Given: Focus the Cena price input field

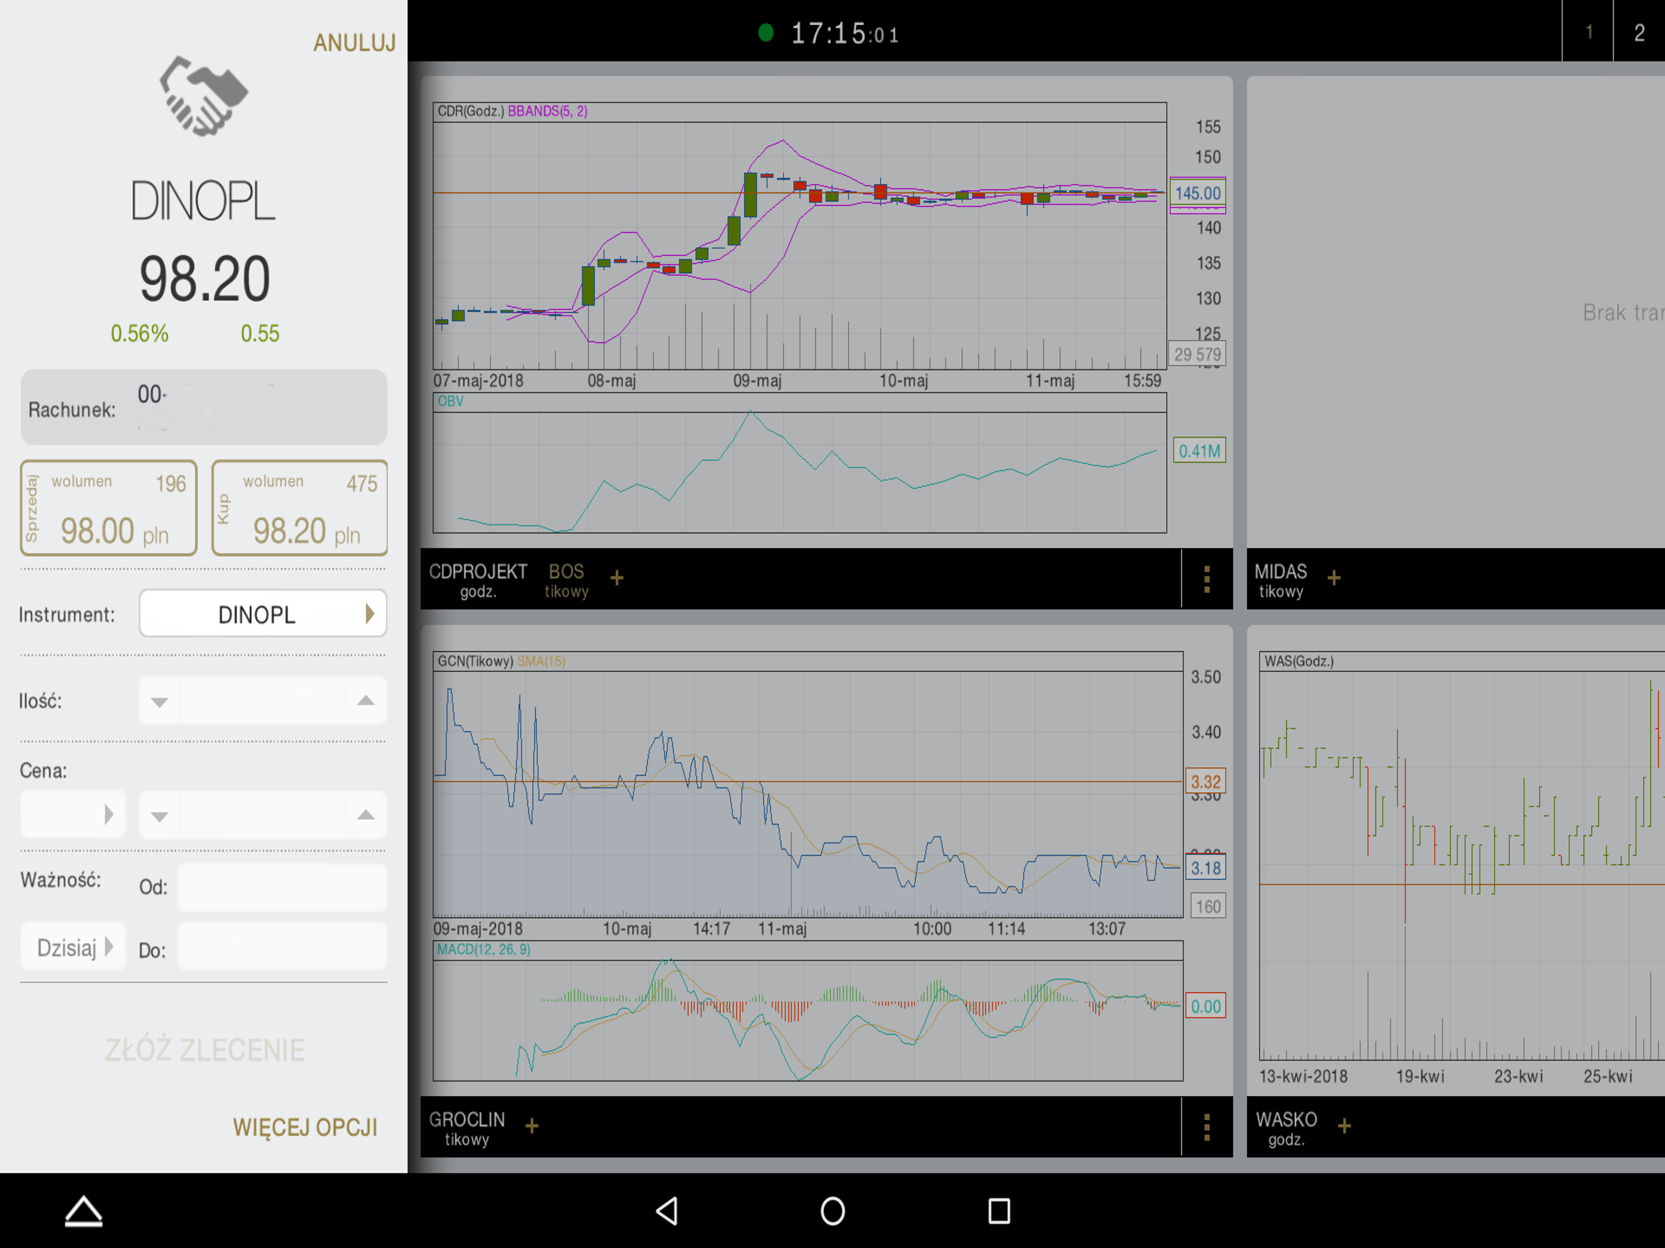Looking at the screenshot, I should (x=263, y=815).
